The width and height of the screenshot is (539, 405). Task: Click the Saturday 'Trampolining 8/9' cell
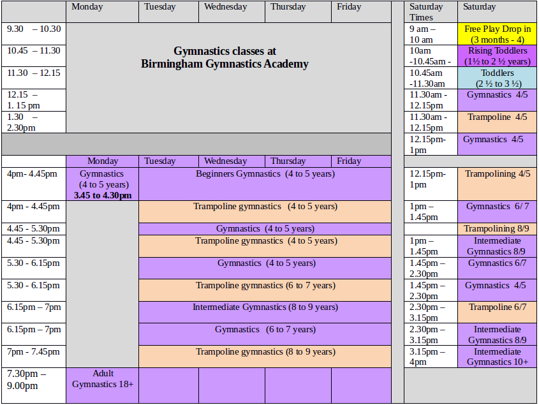[497, 228]
